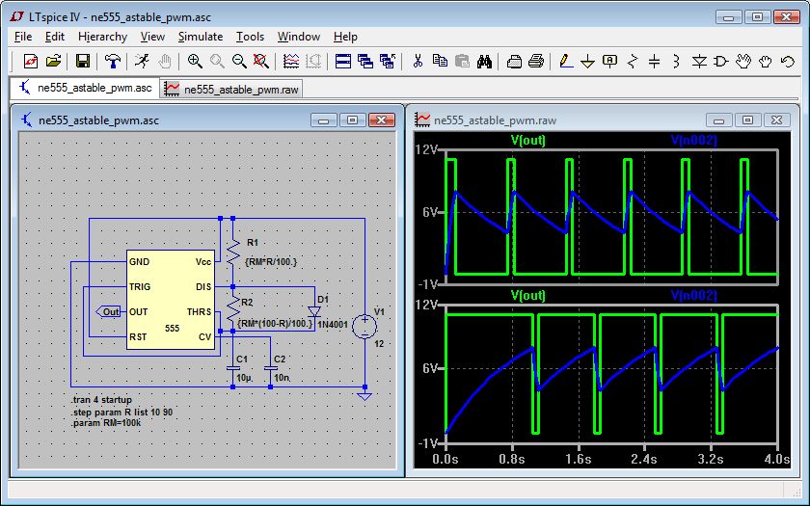Click the 4.0s time axis label

click(777, 459)
